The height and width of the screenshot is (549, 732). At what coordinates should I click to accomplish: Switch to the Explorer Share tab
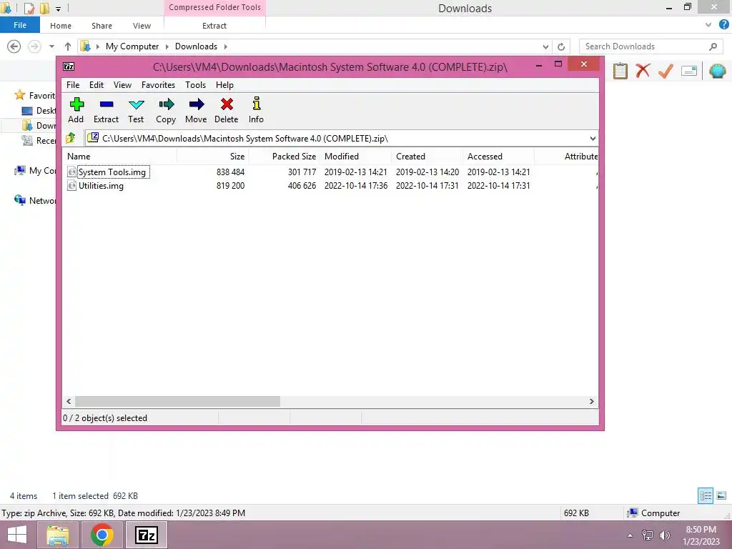[x=102, y=26]
